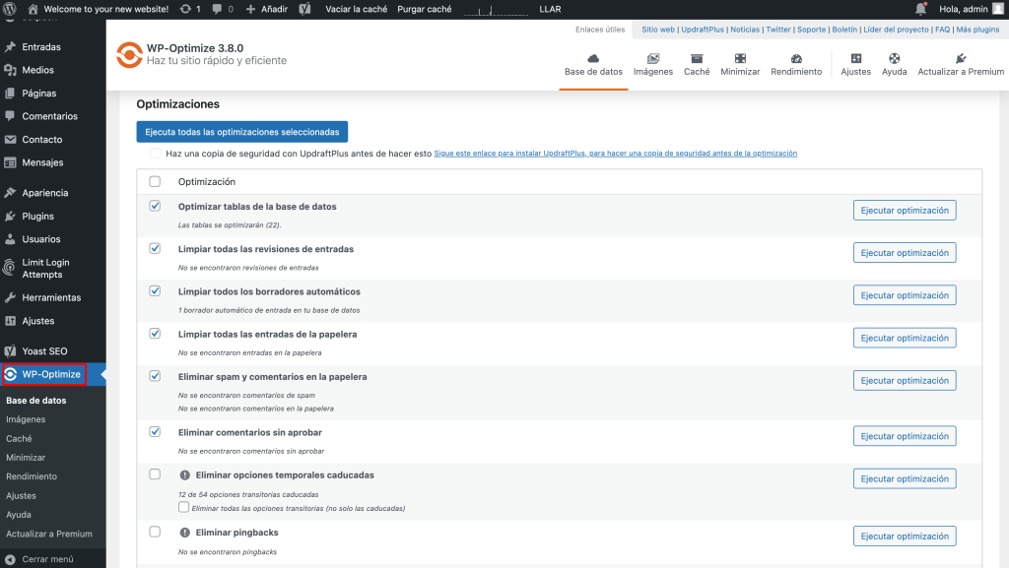Click the Entradas pin icon in sidebar
The image size is (1009, 568).
pyautogui.click(x=10, y=47)
